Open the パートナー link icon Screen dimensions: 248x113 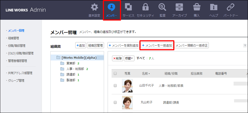click(230, 7)
